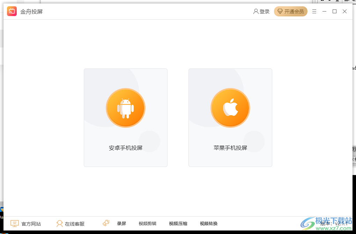Click the person icon beside 在线客服

pyautogui.click(x=59, y=224)
